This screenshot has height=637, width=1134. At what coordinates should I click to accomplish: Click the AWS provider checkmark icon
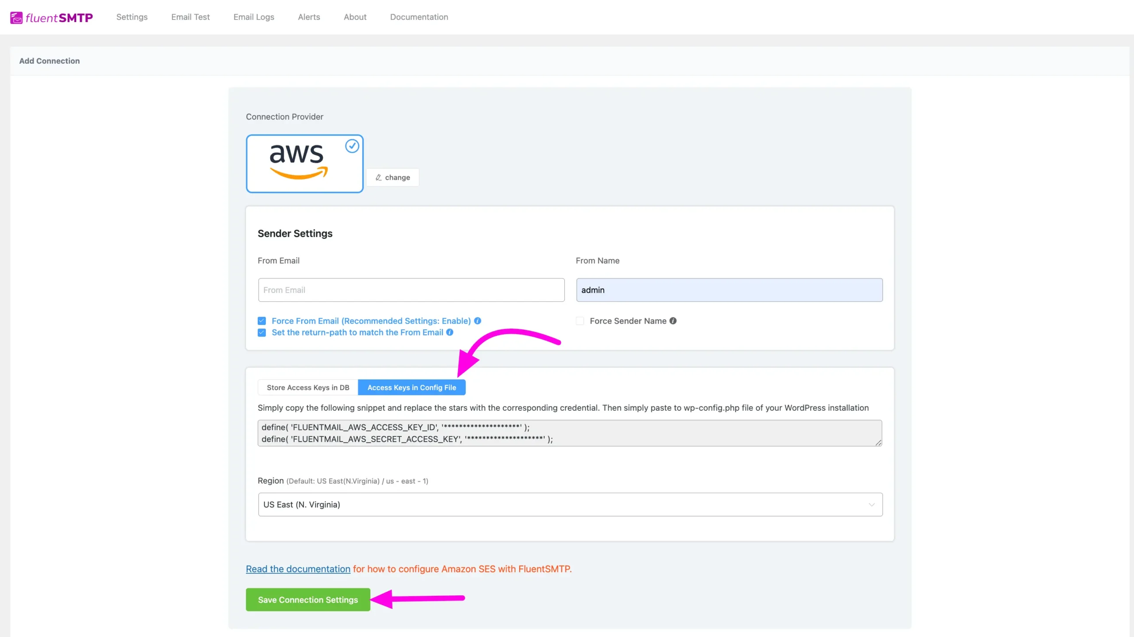(x=352, y=146)
